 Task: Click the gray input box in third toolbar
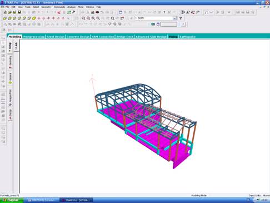169,24
